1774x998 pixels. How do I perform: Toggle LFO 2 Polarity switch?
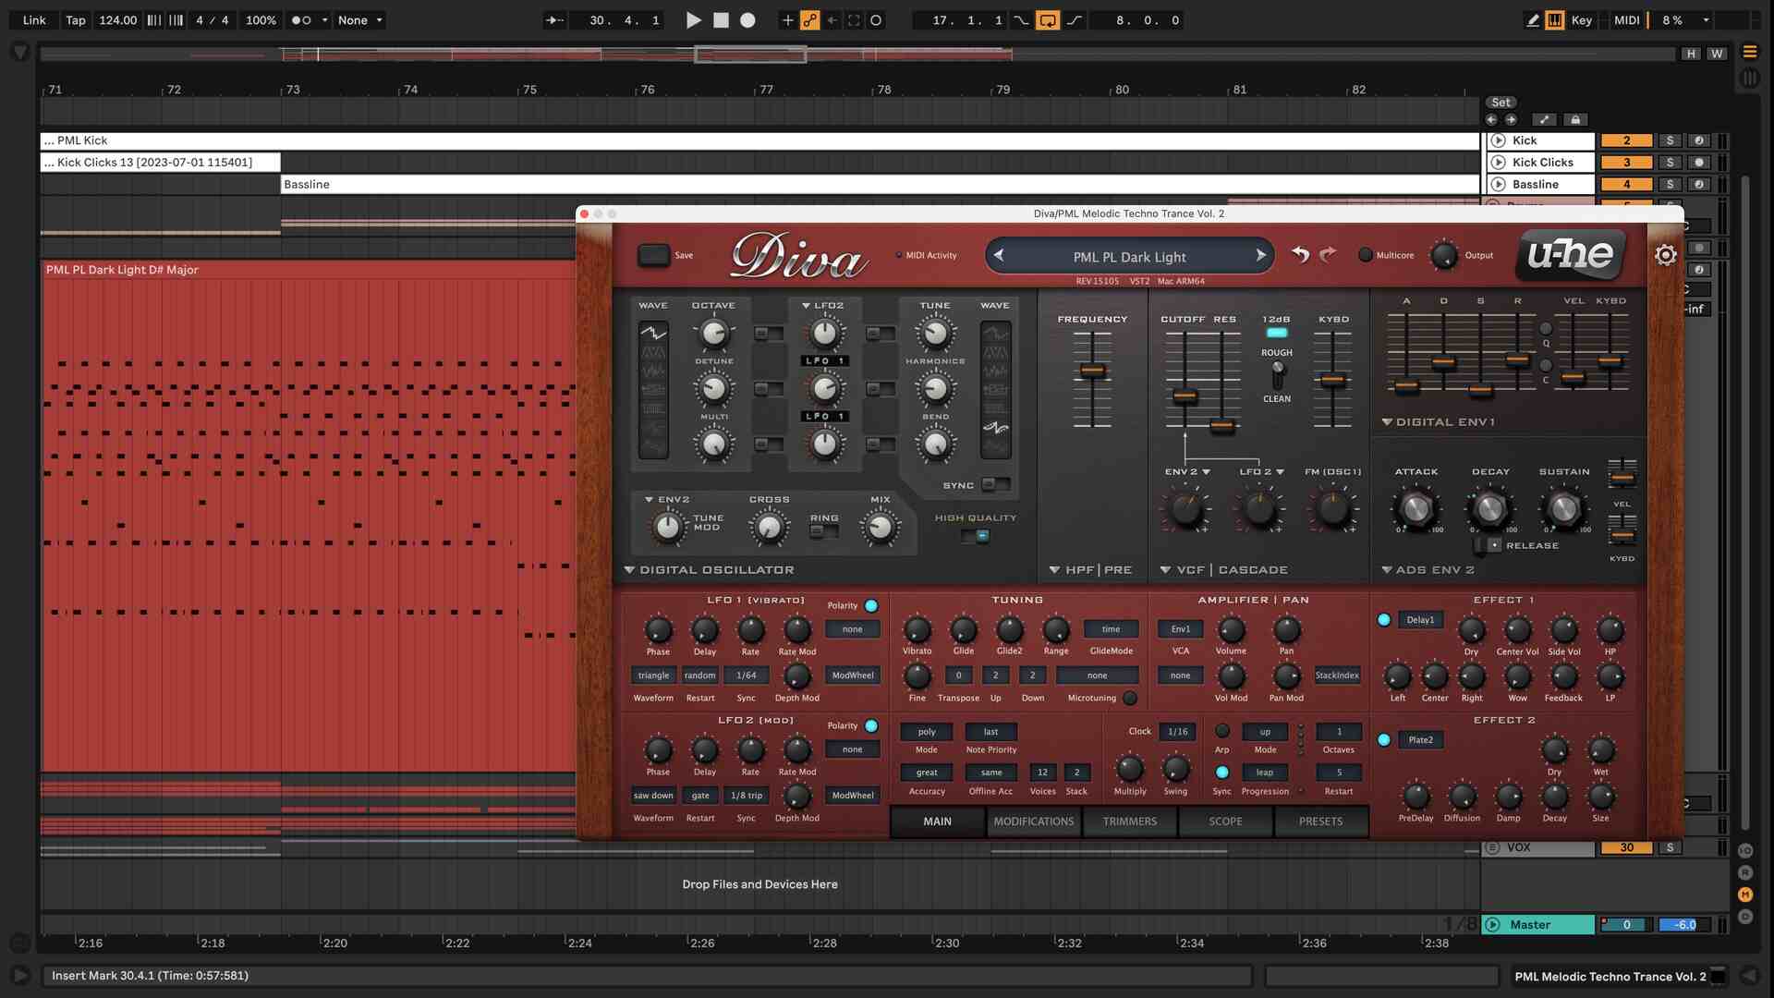point(871,726)
